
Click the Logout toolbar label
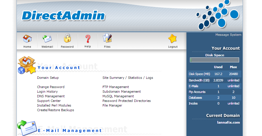173,47
